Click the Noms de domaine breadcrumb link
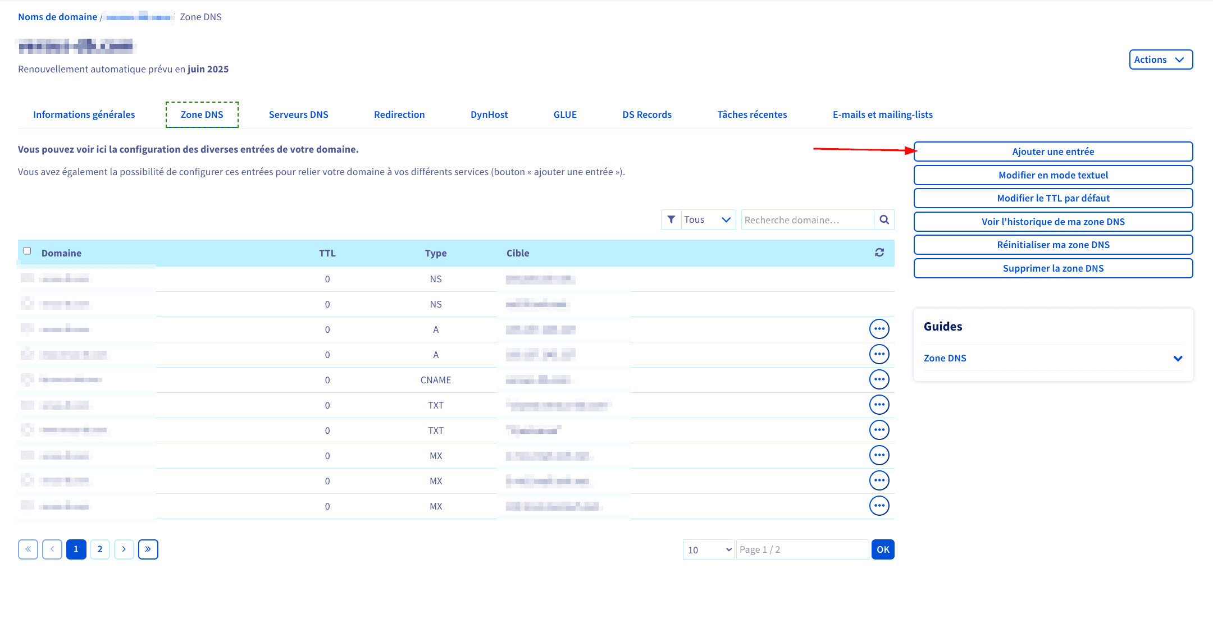This screenshot has height=628, width=1213. [57, 17]
